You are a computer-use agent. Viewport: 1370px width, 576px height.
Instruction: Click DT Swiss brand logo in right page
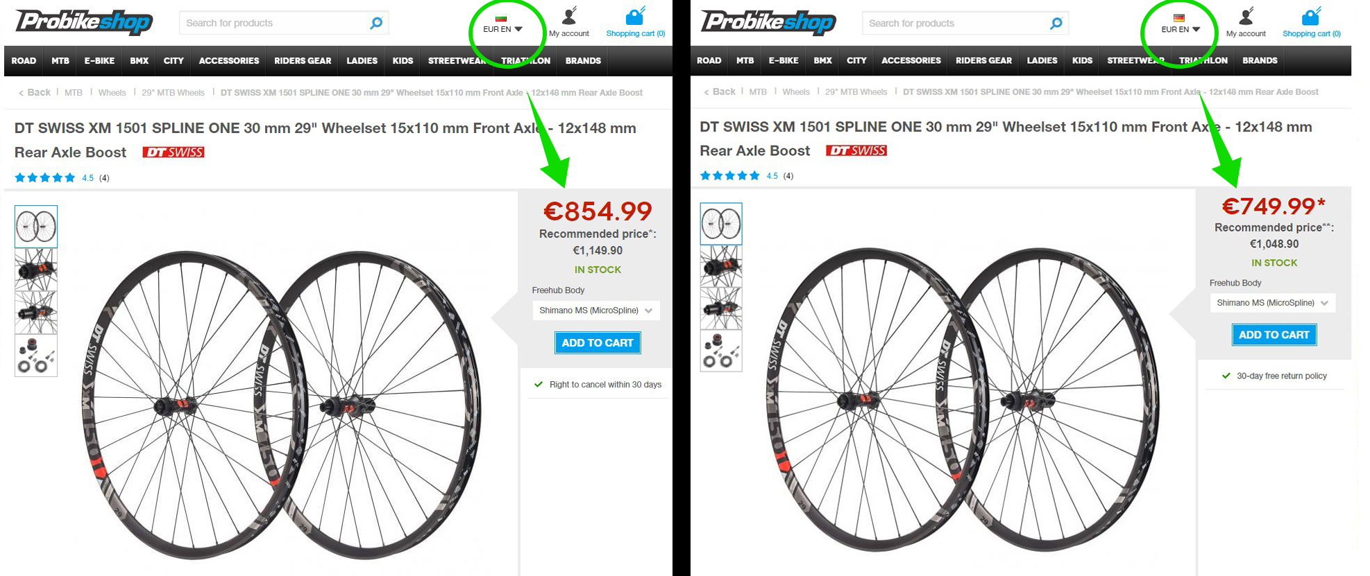[856, 150]
